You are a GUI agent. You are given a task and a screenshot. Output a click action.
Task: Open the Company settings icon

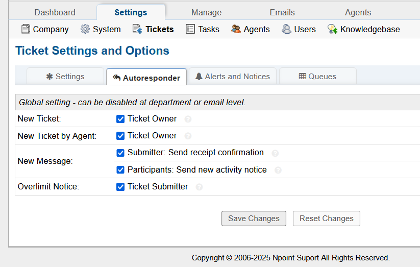[x=26, y=29]
